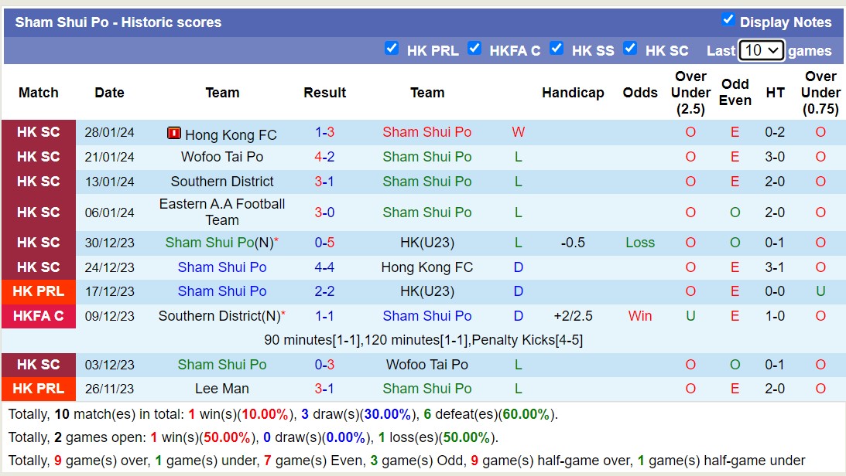Viewport: 846px width, 476px height.
Task: Select Sham Shui Po link on 24/12/23 row
Action: [x=222, y=267]
